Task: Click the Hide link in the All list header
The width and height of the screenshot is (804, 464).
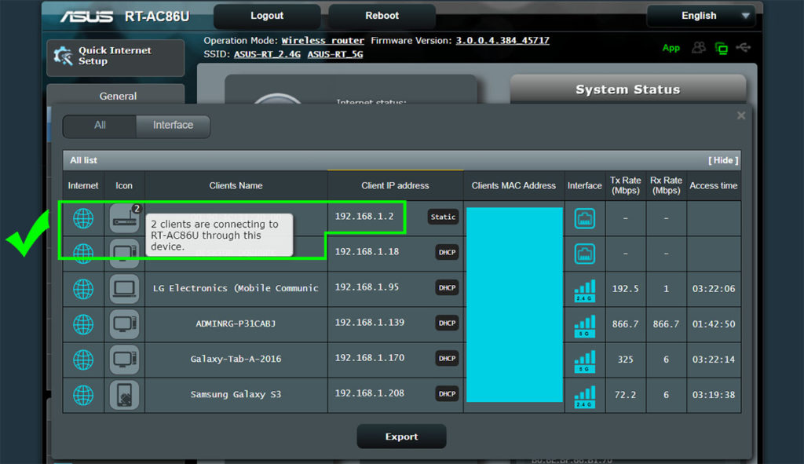Action: click(x=723, y=160)
